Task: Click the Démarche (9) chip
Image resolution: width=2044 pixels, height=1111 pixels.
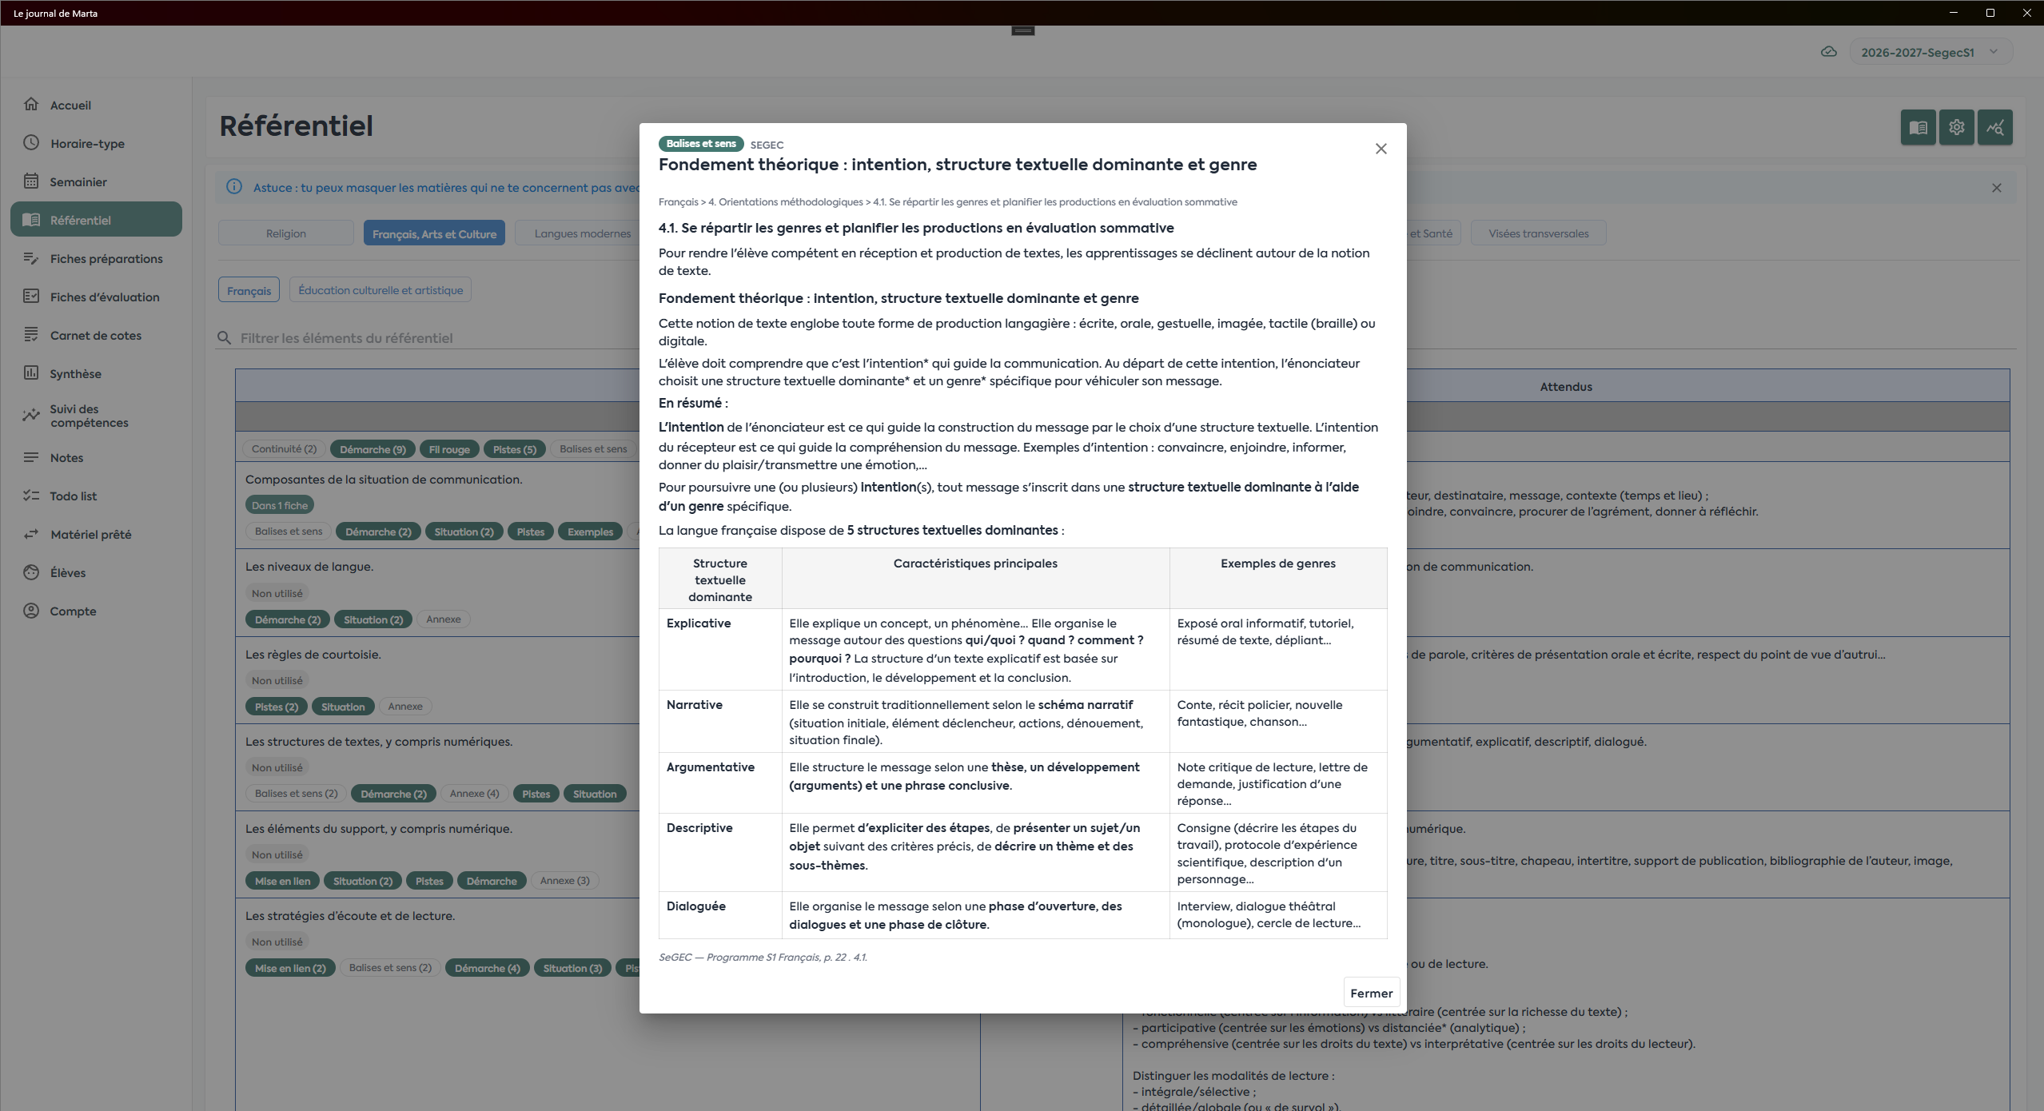Action: [373, 449]
